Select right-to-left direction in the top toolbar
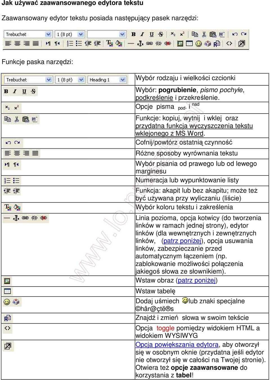 click(x=57, y=43)
